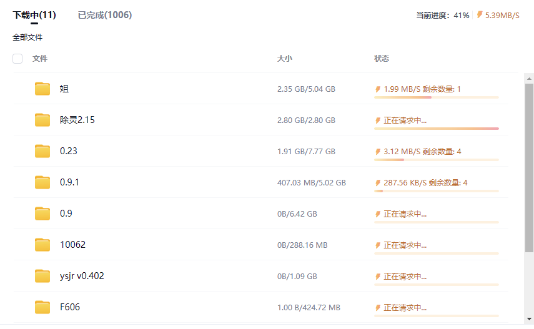
Task: Select the 0.9 folder row name
Action: point(66,214)
